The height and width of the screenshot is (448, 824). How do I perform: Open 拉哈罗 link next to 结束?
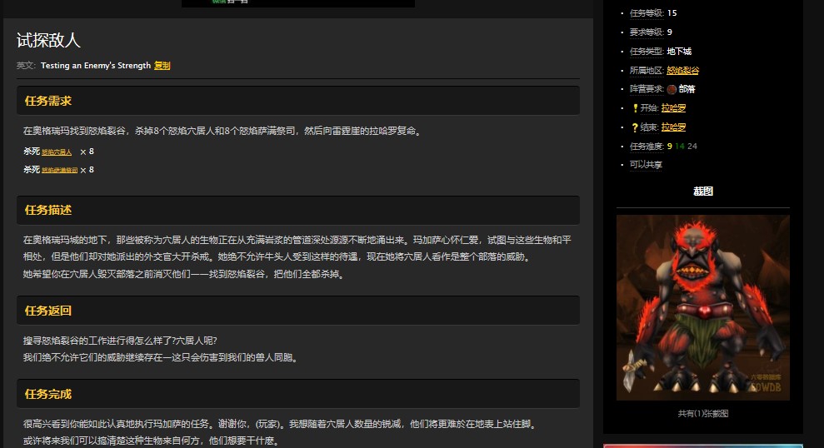(673, 127)
